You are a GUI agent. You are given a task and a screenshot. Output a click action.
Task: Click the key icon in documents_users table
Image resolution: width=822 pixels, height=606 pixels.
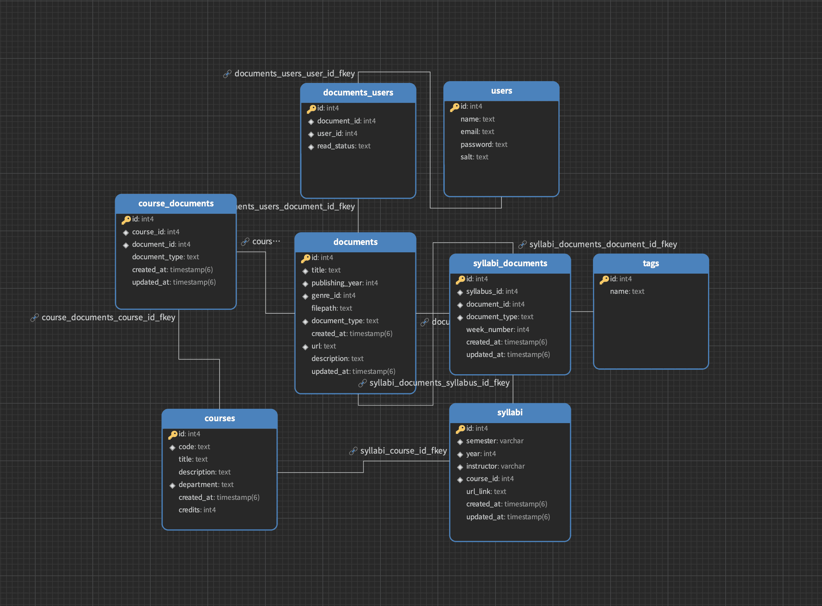click(311, 109)
